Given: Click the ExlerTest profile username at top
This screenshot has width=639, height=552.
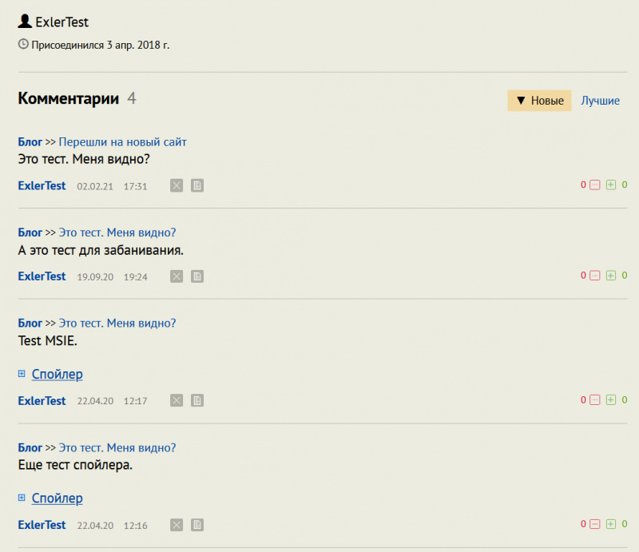Looking at the screenshot, I should click(x=62, y=22).
